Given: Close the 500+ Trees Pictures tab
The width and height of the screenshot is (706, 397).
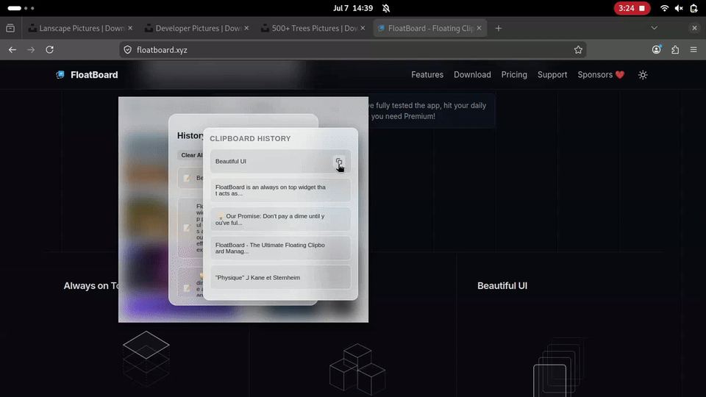Looking at the screenshot, I should pos(363,28).
